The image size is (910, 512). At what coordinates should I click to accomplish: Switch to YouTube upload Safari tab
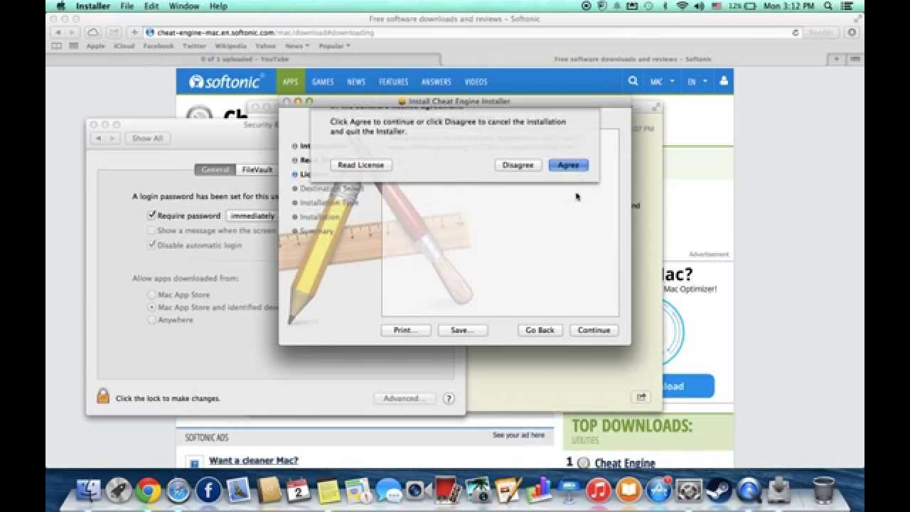pos(244,59)
